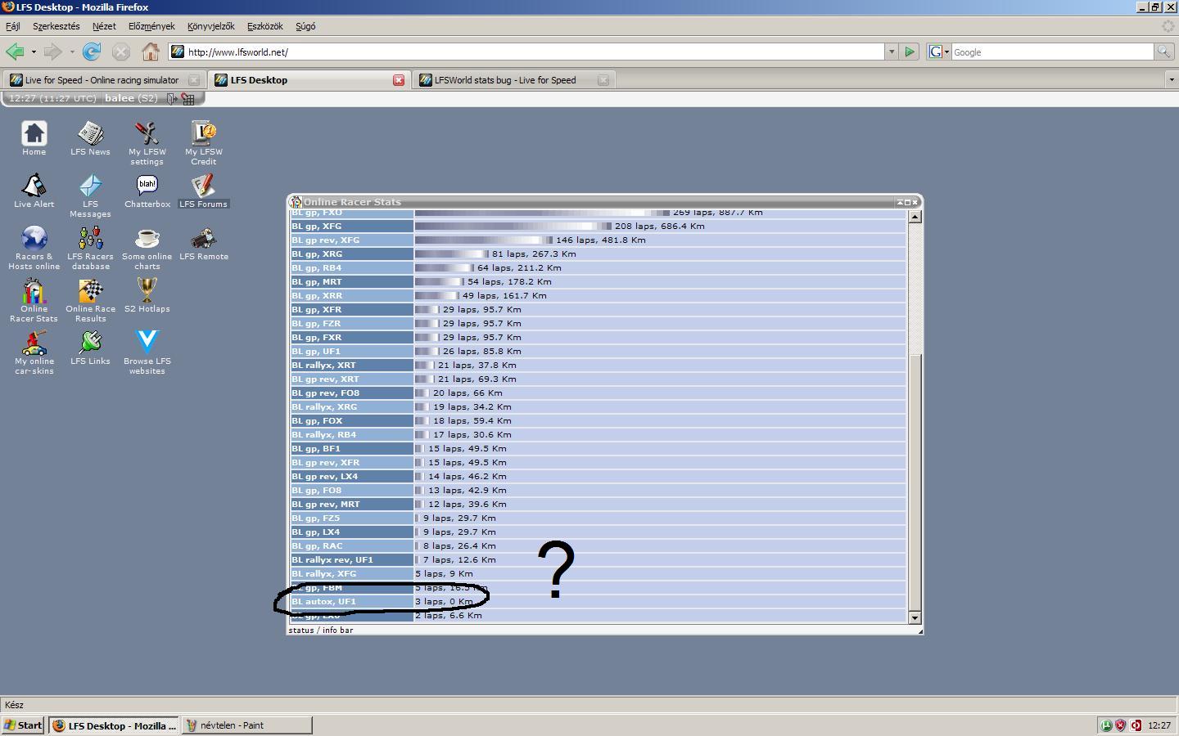Reload the page with the refresh icon
1179x736 pixels.
(92, 52)
